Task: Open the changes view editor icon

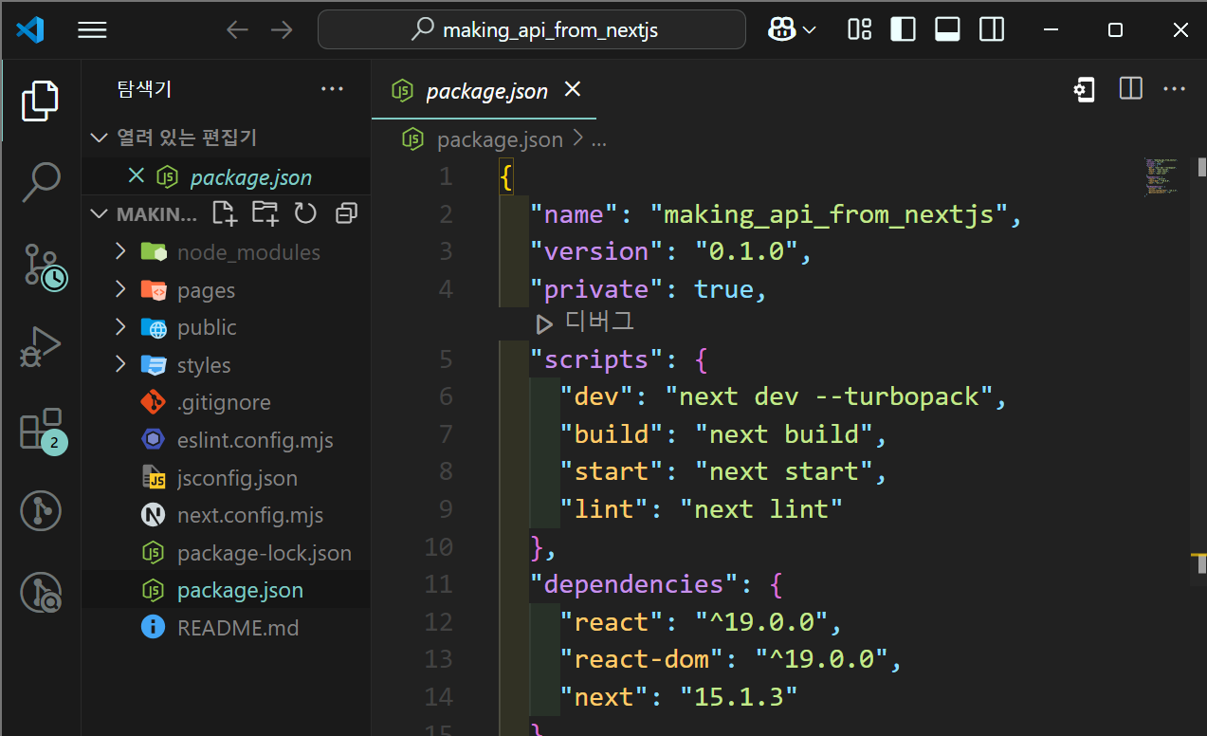Action: (x=1085, y=89)
